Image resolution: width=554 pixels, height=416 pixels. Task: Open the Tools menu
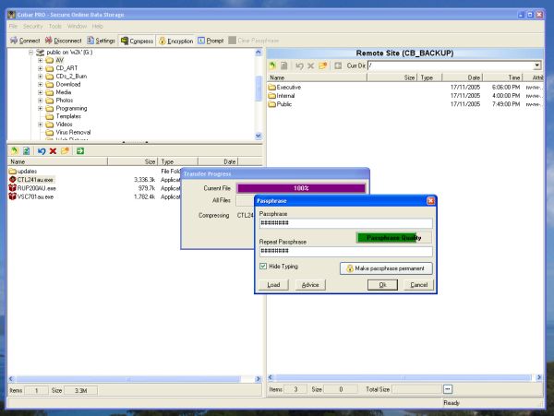55,26
